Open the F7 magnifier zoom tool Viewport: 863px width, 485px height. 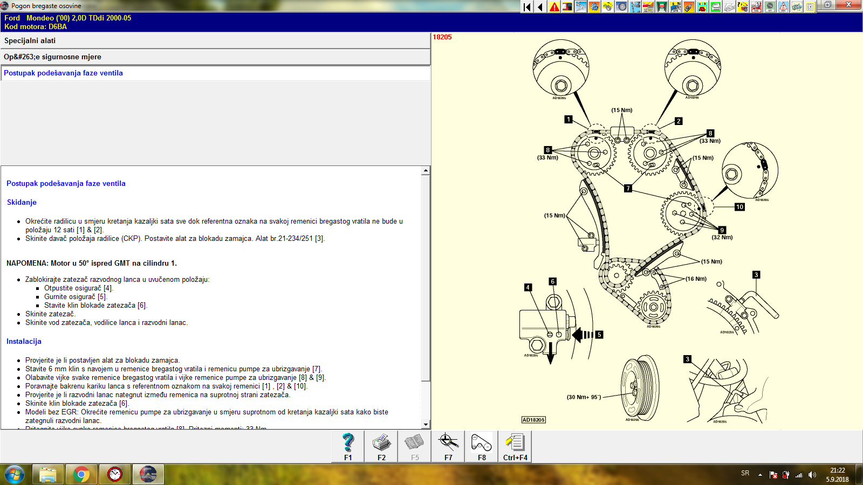click(x=448, y=447)
